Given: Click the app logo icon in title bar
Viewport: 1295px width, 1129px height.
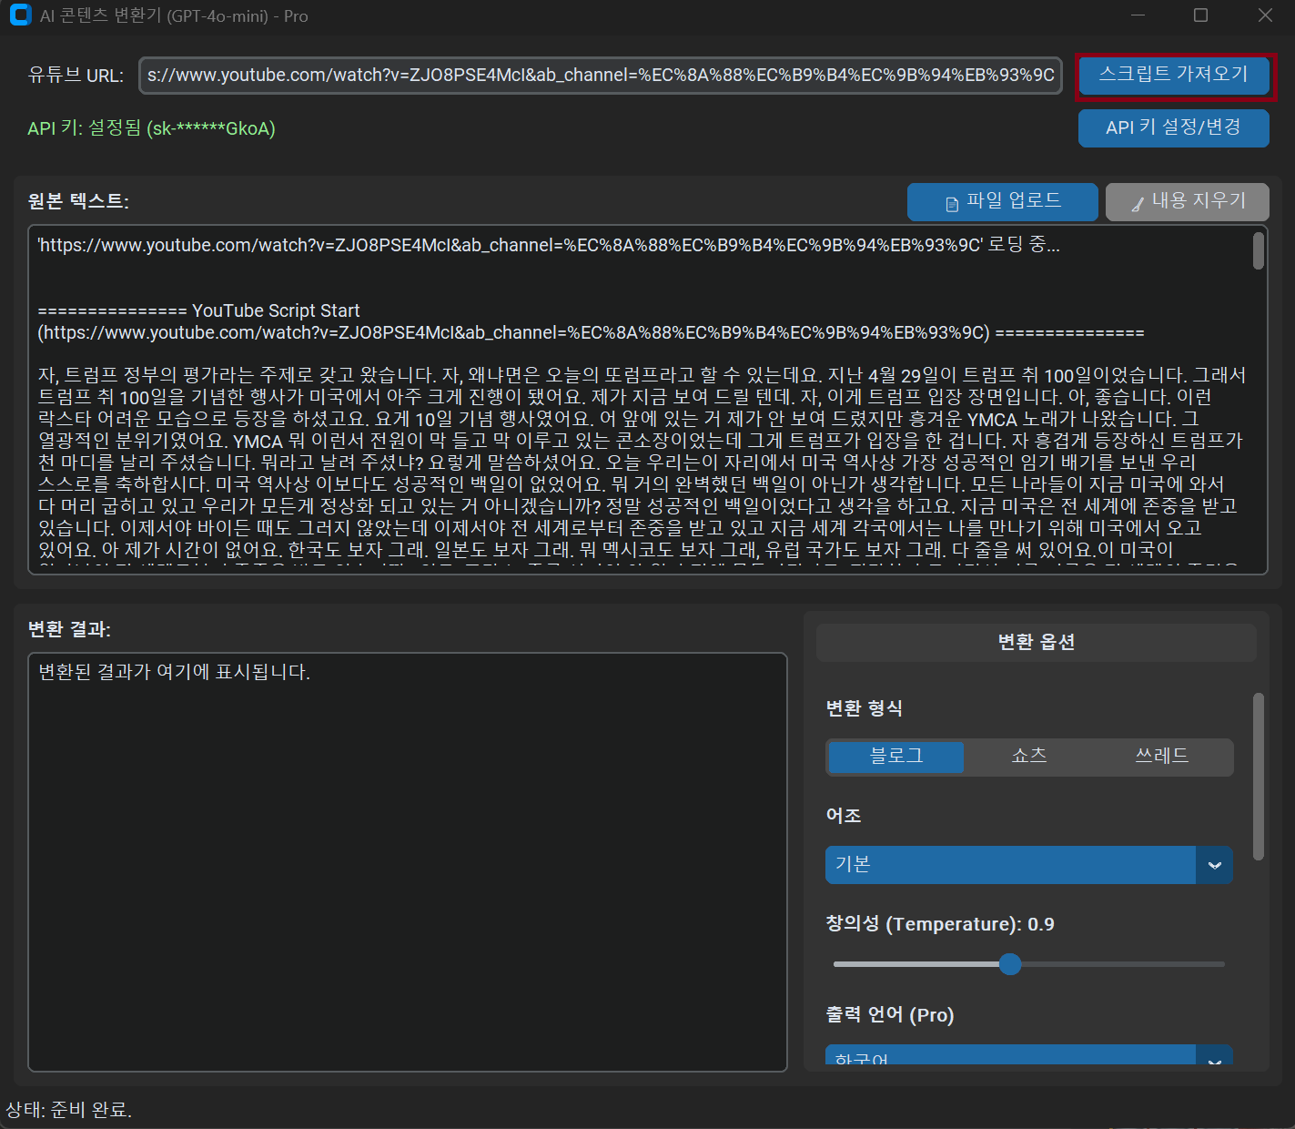Looking at the screenshot, I should (x=20, y=15).
